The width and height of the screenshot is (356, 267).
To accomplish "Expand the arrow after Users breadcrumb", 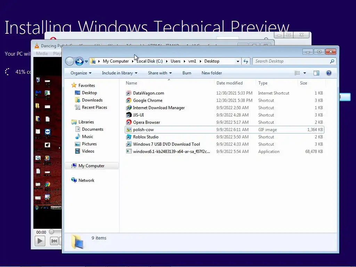I will coord(184,61).
